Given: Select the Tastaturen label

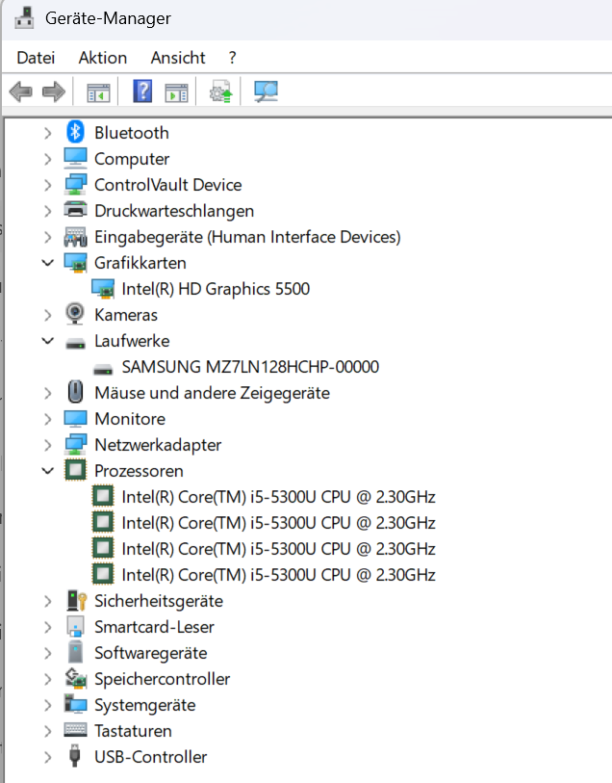Looking at the screenshot, I should (133, 731).
